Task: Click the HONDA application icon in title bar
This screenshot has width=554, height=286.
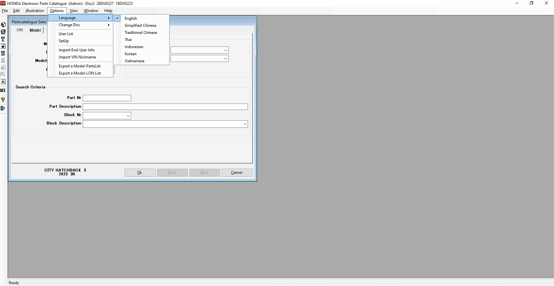Action: 3,3
